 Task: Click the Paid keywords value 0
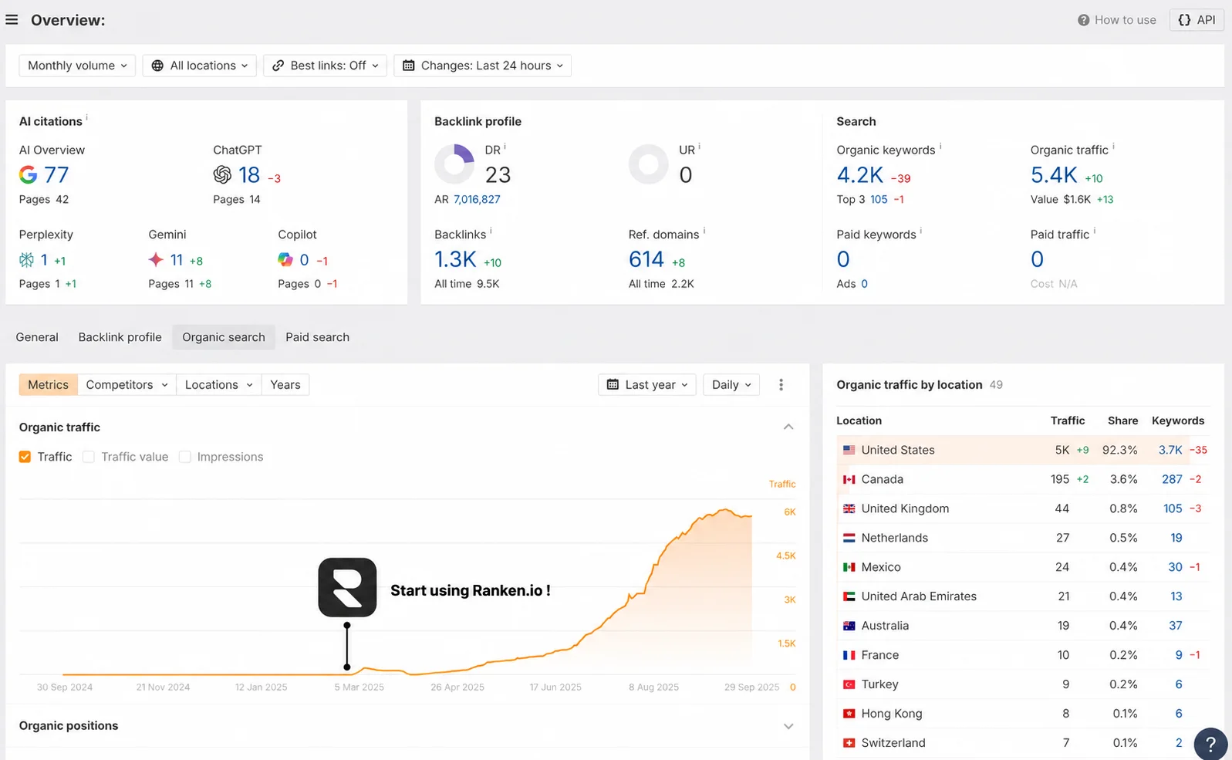[843, 260]
